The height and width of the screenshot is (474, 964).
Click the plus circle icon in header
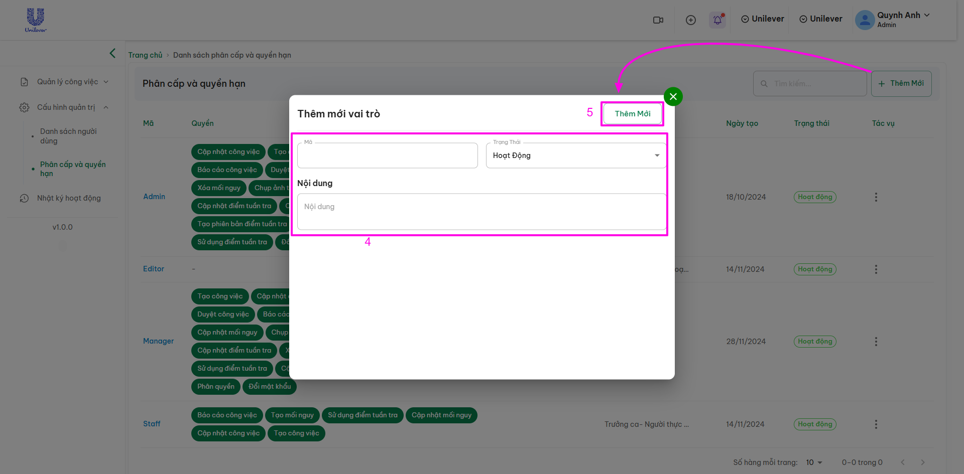691,20
